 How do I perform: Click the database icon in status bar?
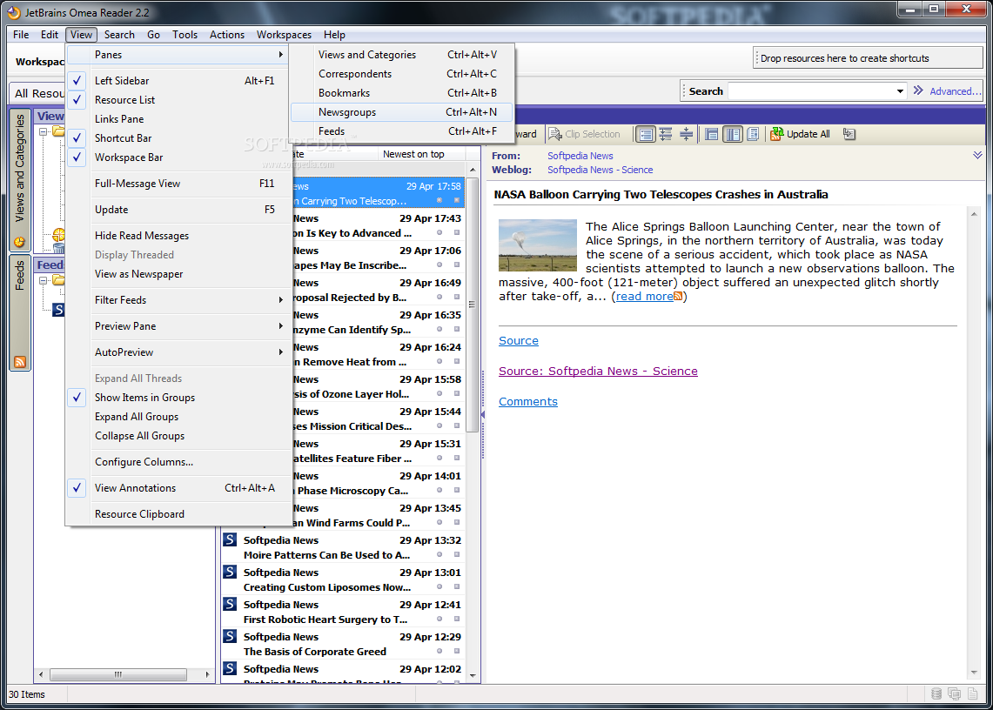click(936, 694)
